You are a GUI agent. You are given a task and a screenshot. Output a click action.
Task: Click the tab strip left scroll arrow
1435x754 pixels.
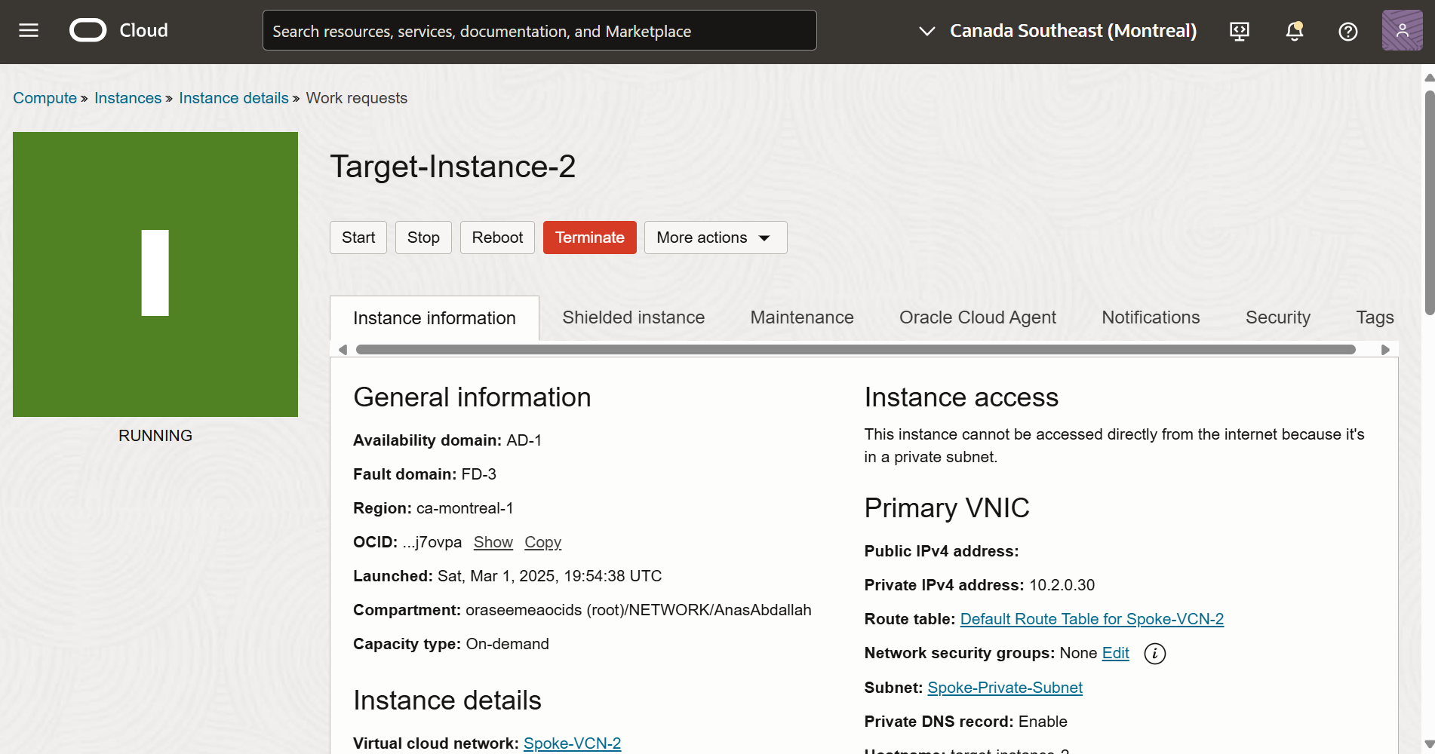click(343, 349)
